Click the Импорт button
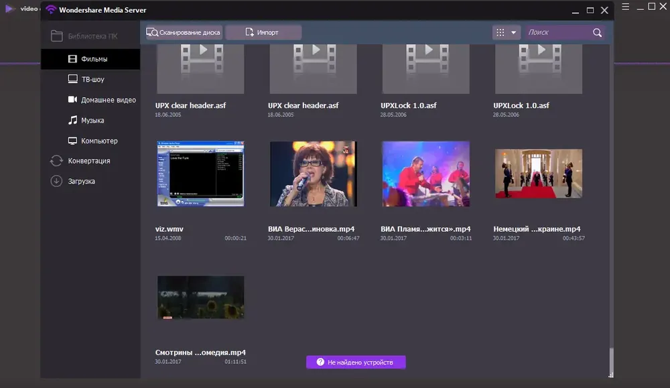Image resolution: width=670 pixels, height=388 pixels. click(263, 32)
